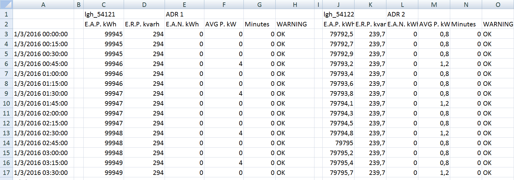Select column H by its header
Image resolution: width=514 pixels, height=180 pixels.
pyautogui.click(x=295, y=4)
